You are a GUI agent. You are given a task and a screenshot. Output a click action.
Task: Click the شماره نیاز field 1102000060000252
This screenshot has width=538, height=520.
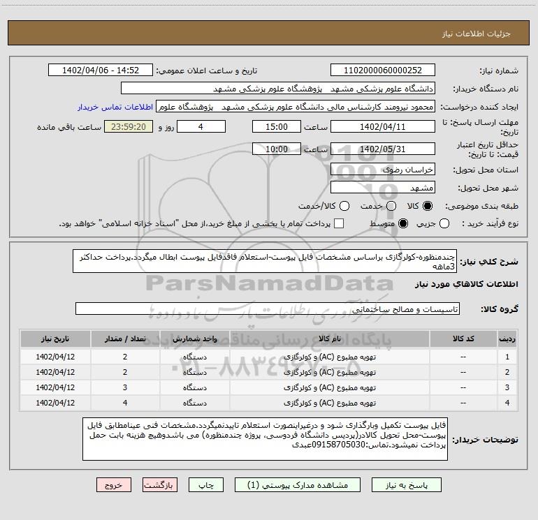(383, 70)
